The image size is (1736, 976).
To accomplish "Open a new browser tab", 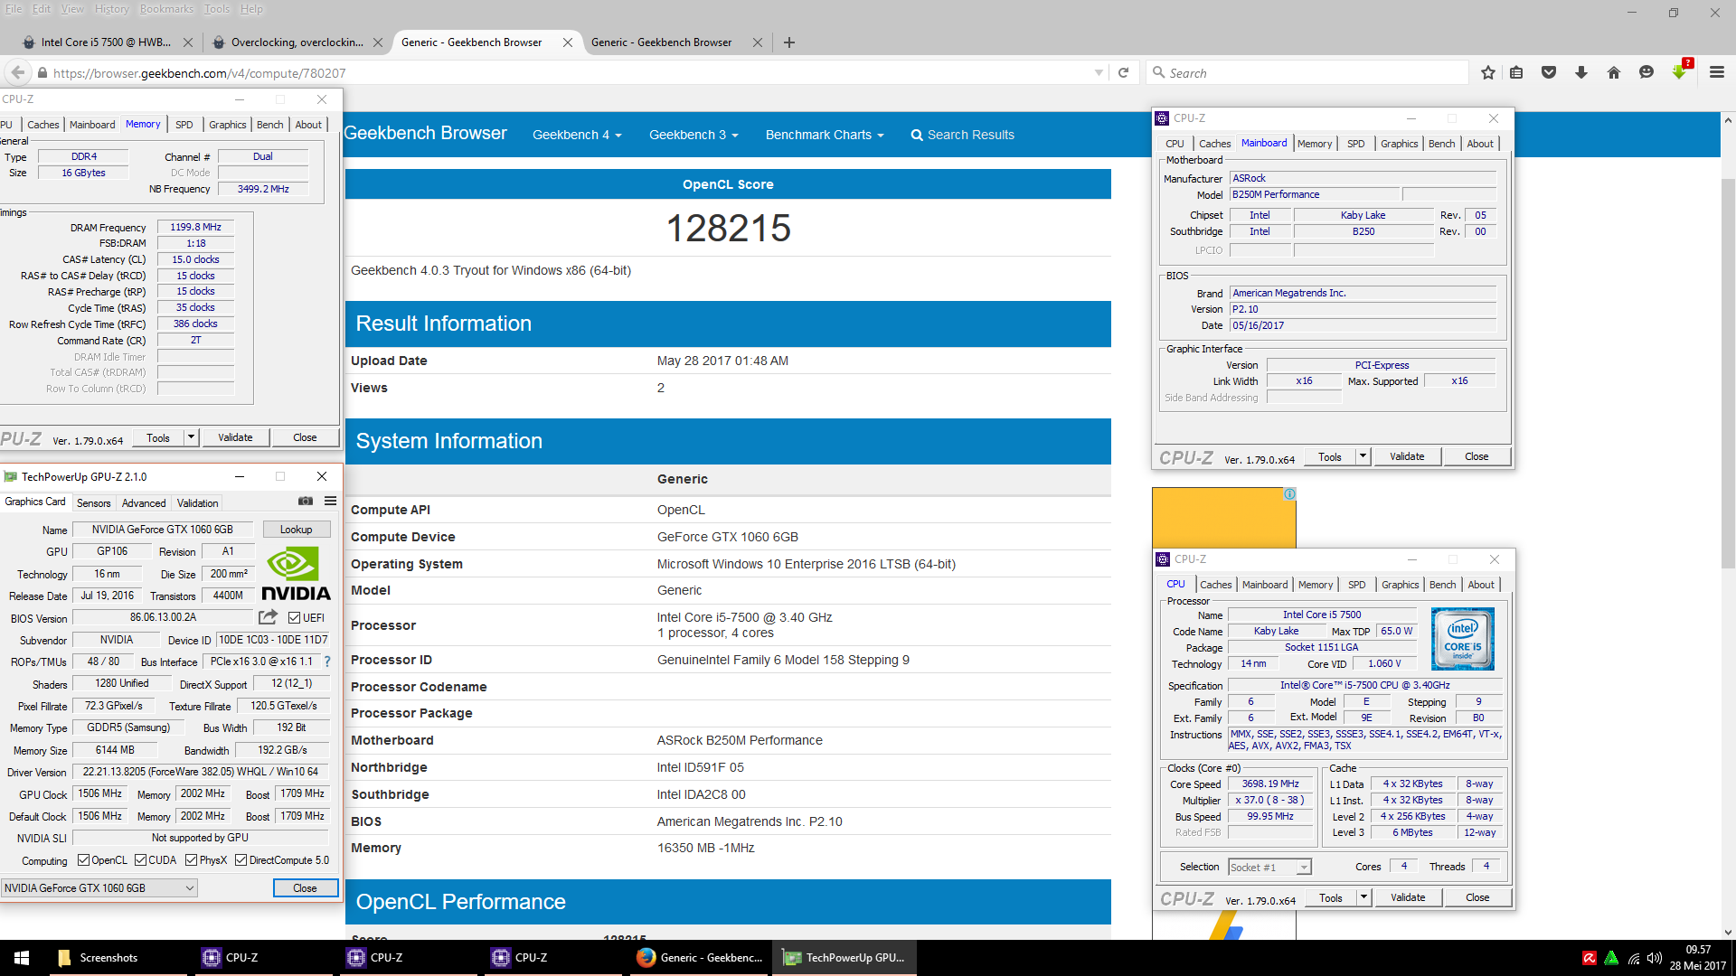I will 789,42.
